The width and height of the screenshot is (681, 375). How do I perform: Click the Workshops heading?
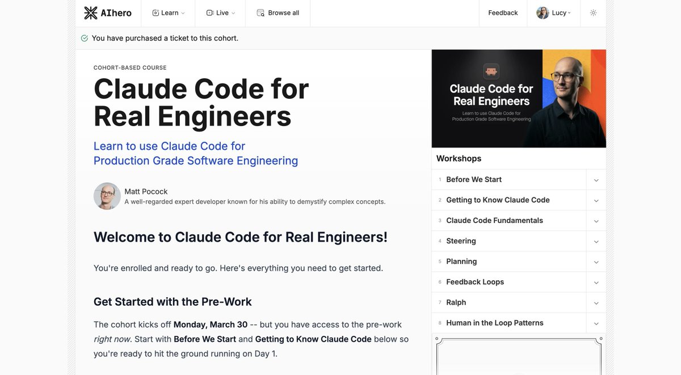(x=459, y=158)
